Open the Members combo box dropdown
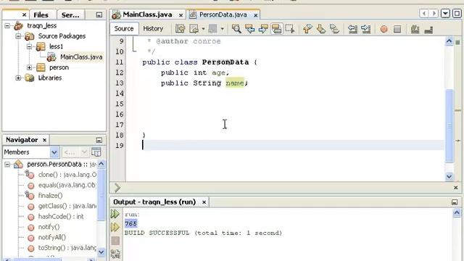Viewport: 464px width, 261px height. coord(54,152)
